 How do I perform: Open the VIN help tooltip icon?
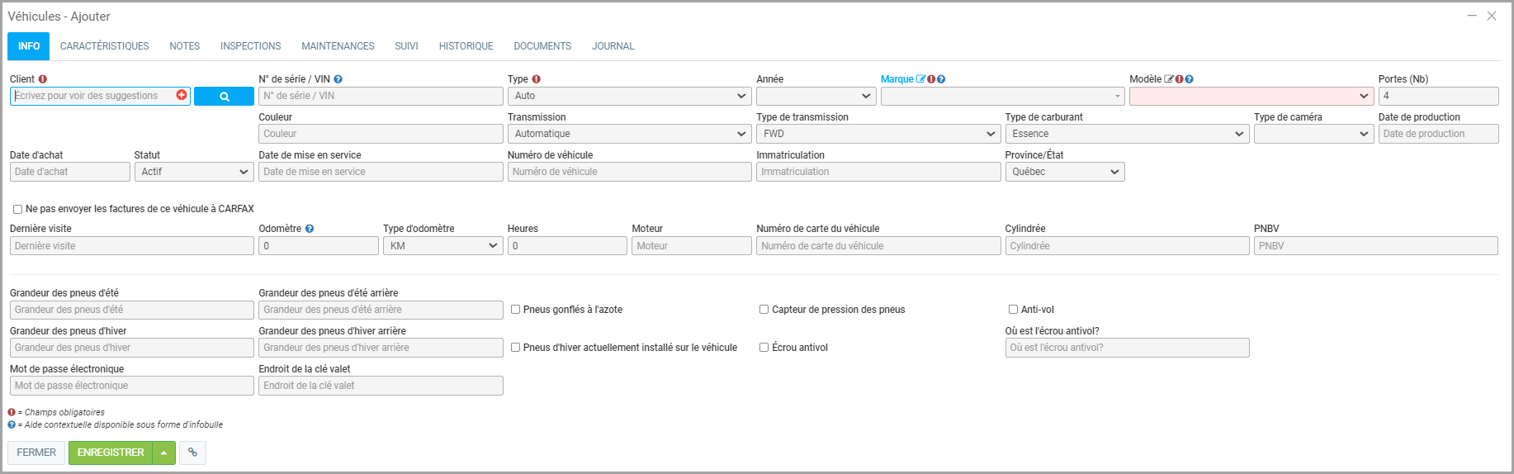(338, 79)
